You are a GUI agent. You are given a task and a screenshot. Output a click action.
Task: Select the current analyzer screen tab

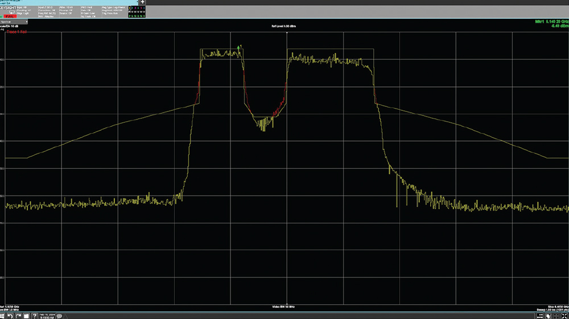pos(68,2)
